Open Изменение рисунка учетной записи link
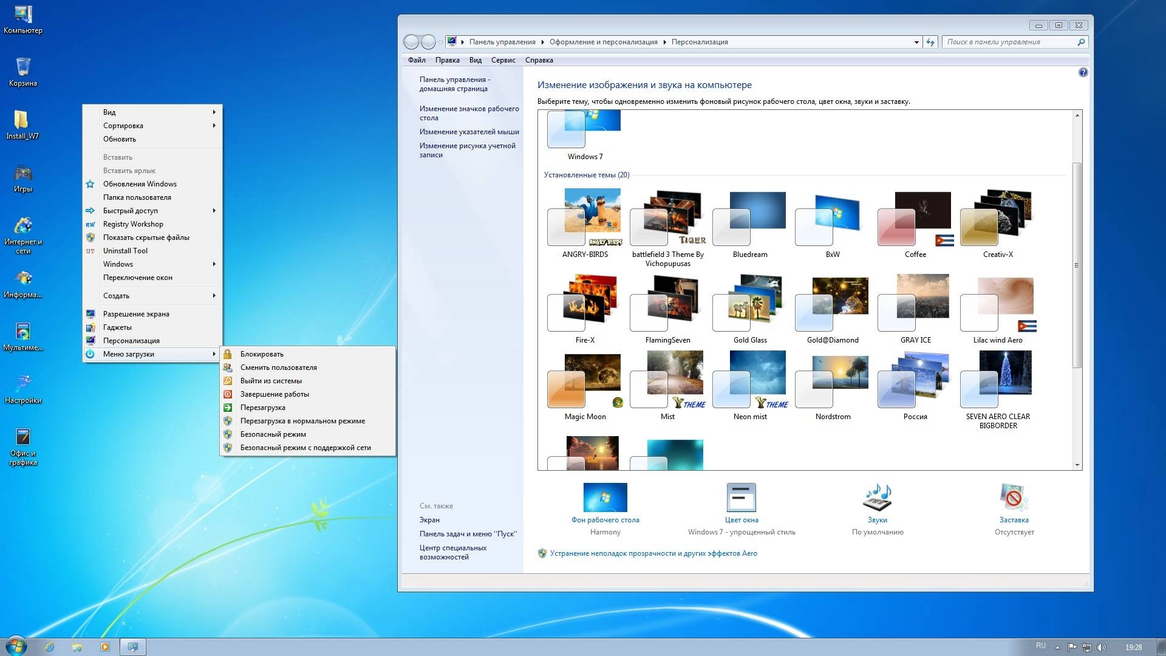Screen dimensions: 1166x656 [x=467, y=151]
